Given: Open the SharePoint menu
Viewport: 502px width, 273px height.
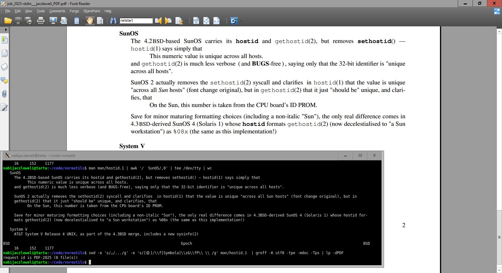Looking at the screenshot, I should click(x=92, y=11).
